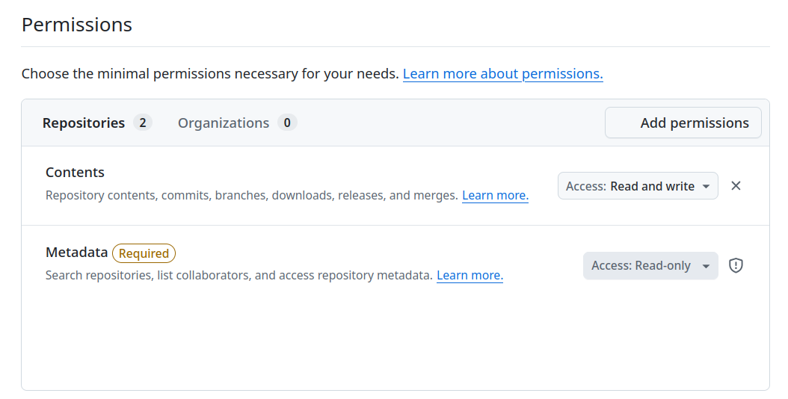Open the Contents access Read and write dropdown
Screen dimensions: 788x399
point(638,186)
